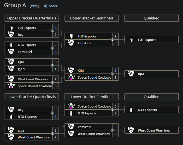Show match details for XJM vs Space Bound Cowboys
The image size is (183, 145).
click(x=112, y=74)
